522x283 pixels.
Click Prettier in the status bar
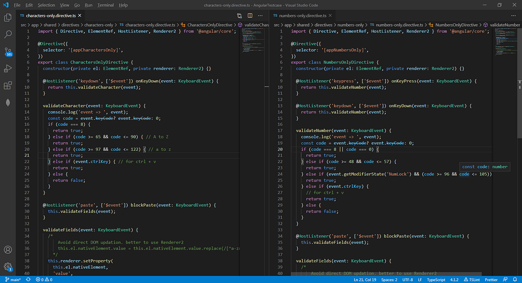pos(491,280)
